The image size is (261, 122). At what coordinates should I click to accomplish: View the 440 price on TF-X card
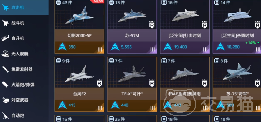(125, 105)
